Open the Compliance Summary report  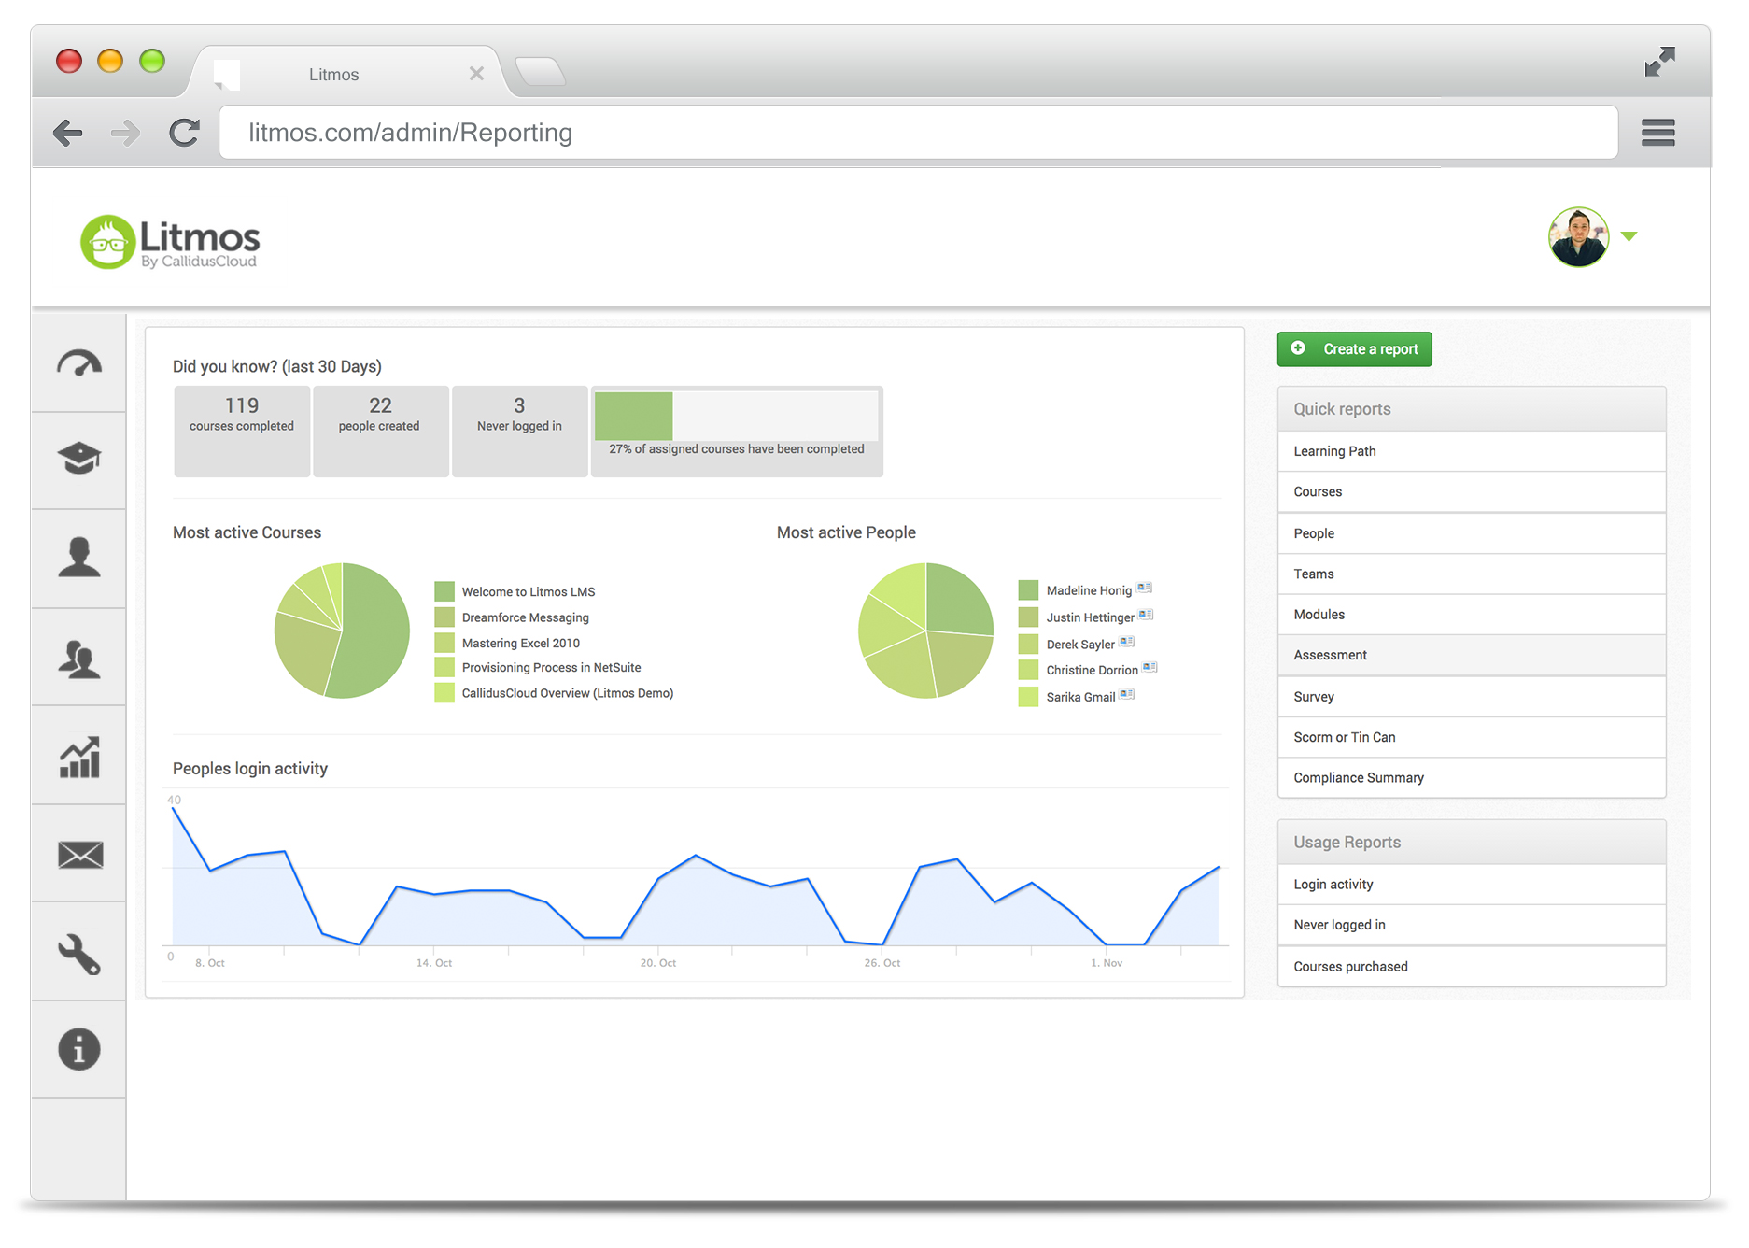coord(1472,777)
